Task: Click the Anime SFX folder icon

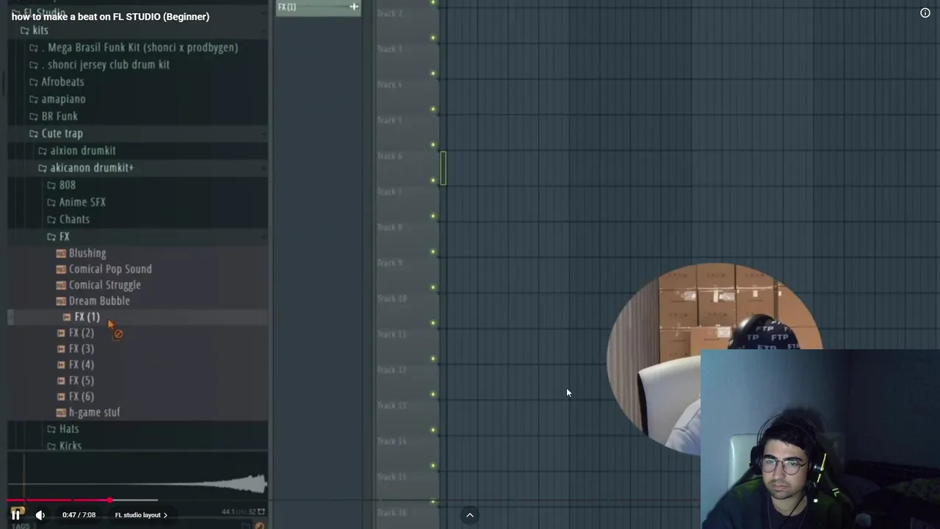Action: coord(51,202)
